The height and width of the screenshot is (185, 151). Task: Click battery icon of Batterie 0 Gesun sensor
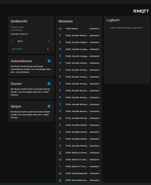60,153
